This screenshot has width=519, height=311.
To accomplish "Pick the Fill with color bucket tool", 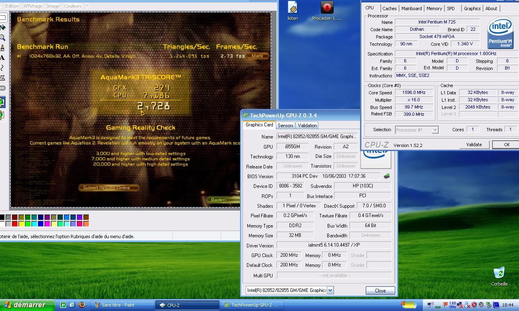I will click(x=3, y=28).
